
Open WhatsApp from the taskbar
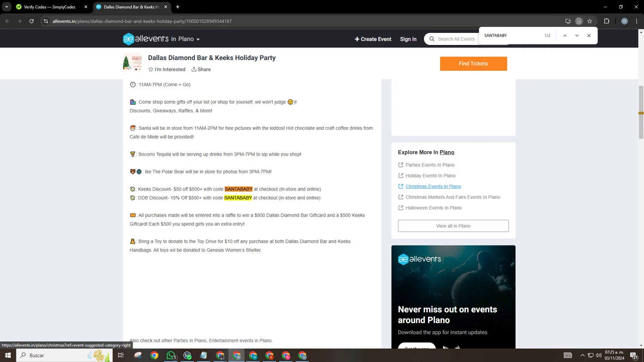(x=171, y=355)
